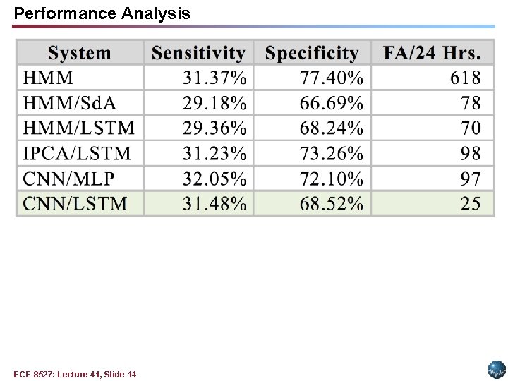
Task: Click the Sensitivity column header
Action: click(198, 52)
